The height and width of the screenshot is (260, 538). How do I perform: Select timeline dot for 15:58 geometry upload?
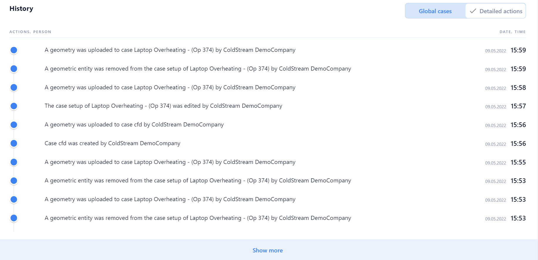pos(14,88)
